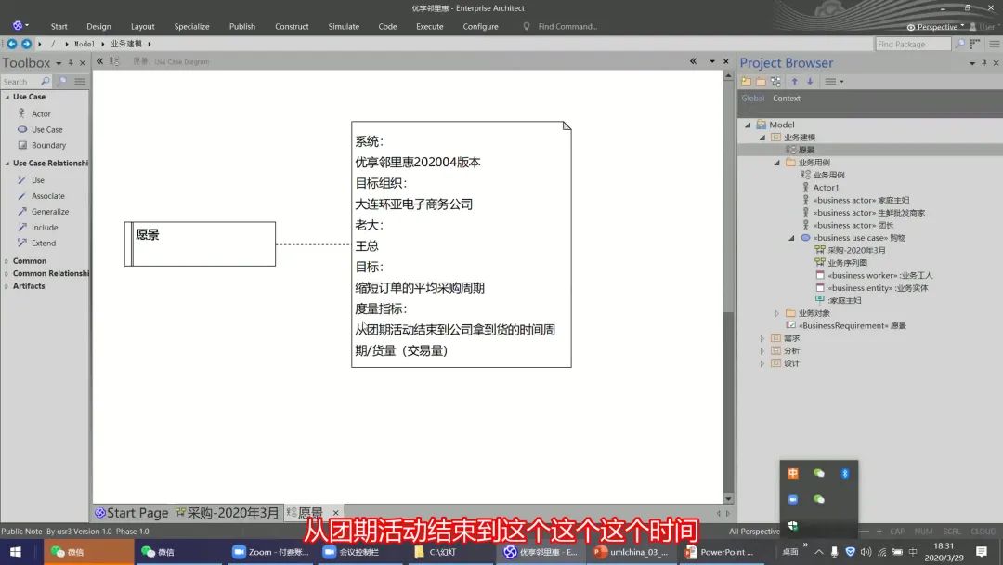Screen dimensions: 1003x565
Task: Switch to the Start Page tab
Action: point(131,513)
